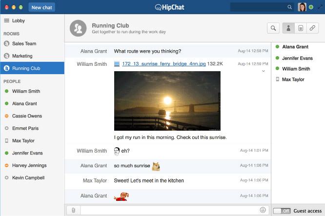The width and height of the screenshot is (325, 216).
Task: Open chat with Cassie Owens
Action: coord(27,116)
